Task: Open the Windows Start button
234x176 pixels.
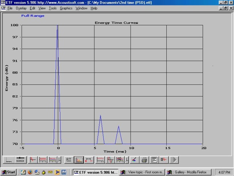Action: (x=8, y=172)
